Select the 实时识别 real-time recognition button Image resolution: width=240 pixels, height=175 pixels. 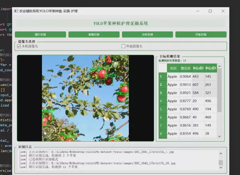point(148,35)
